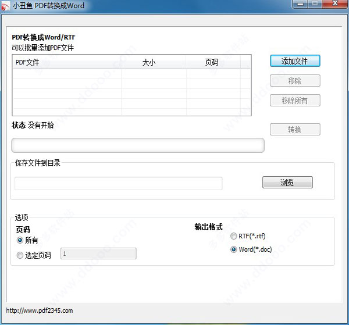Minimize the 小丑鱼 PDF转换成Word window
The image size is (349, 325).
[301, 4]
